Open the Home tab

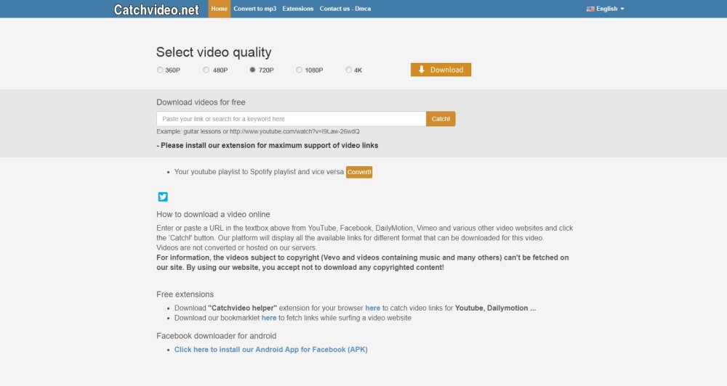tap(219, 9)
